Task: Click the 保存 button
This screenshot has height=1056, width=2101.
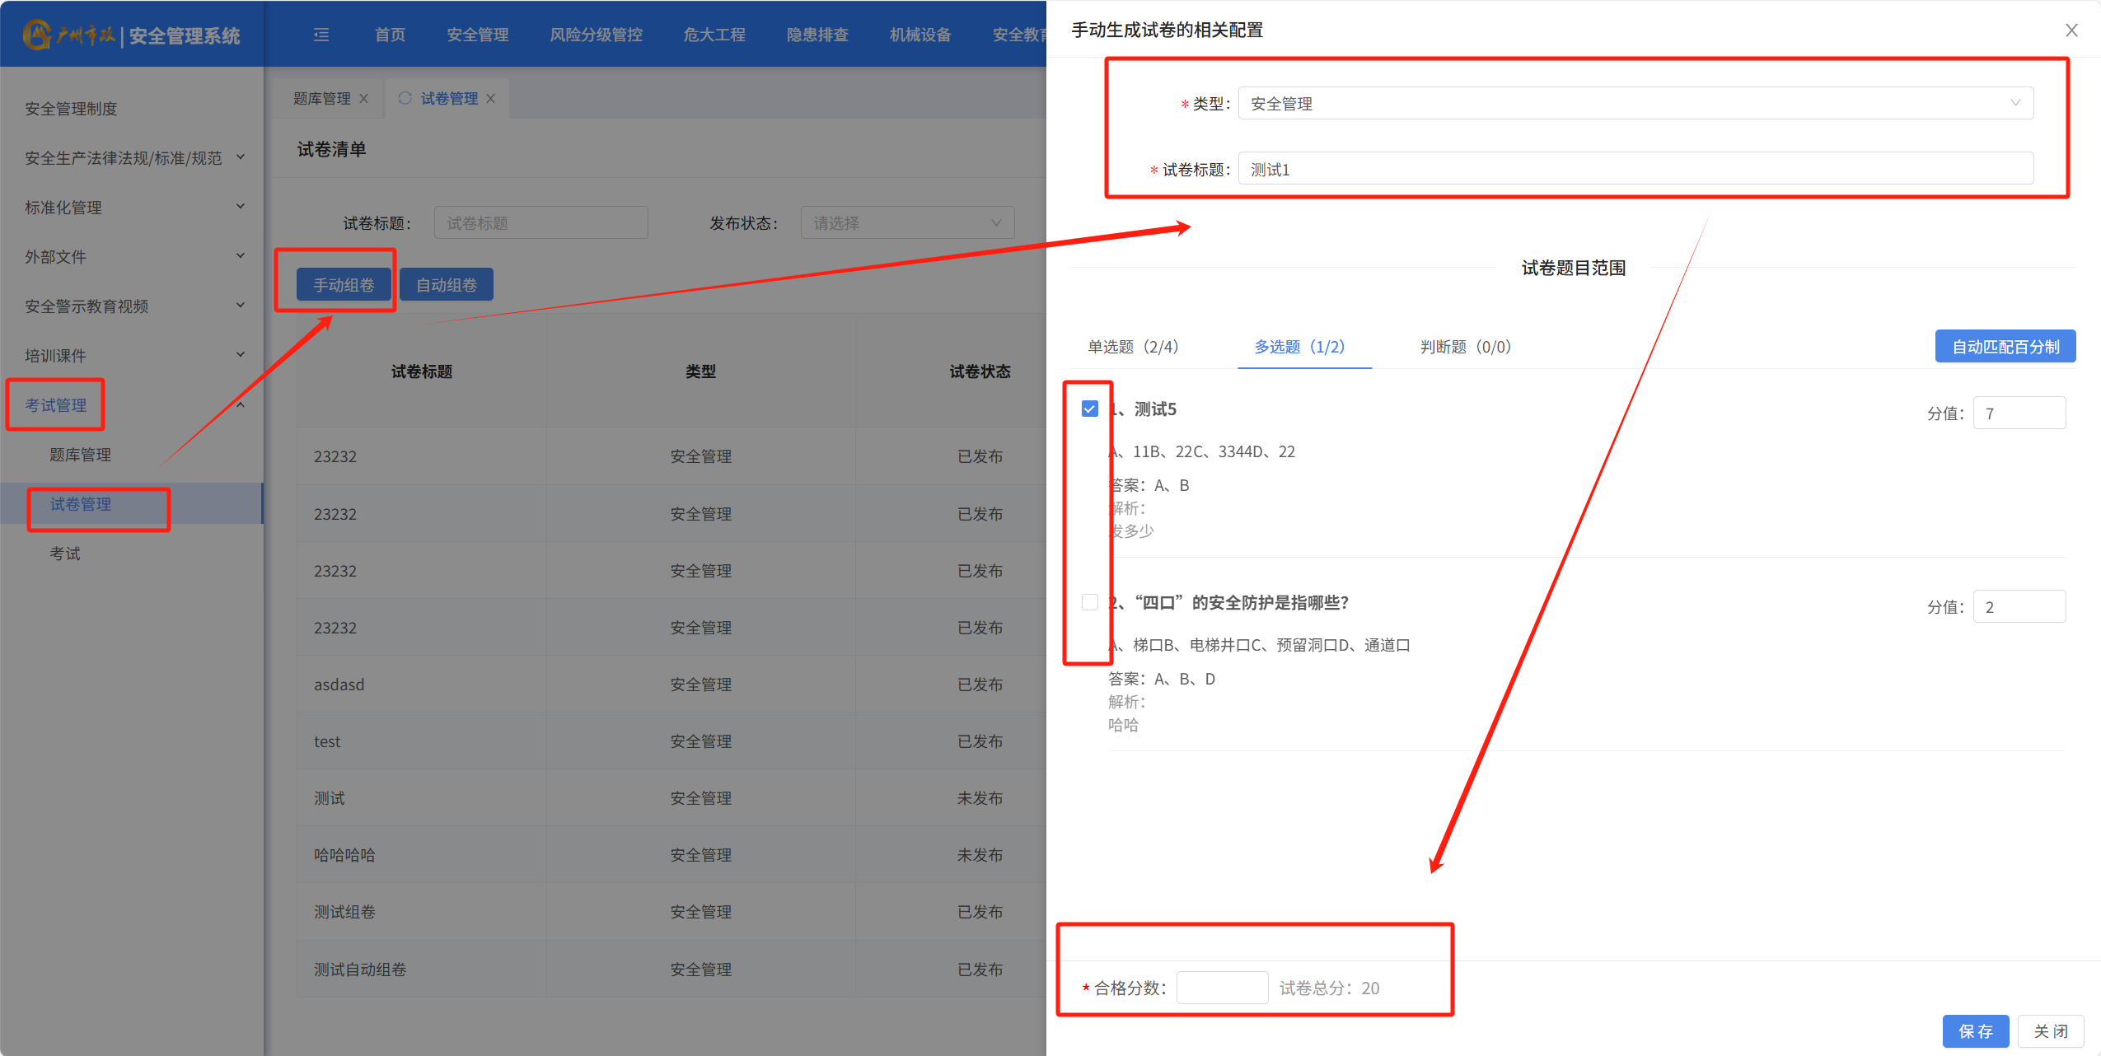Action: [1975, 1031]
